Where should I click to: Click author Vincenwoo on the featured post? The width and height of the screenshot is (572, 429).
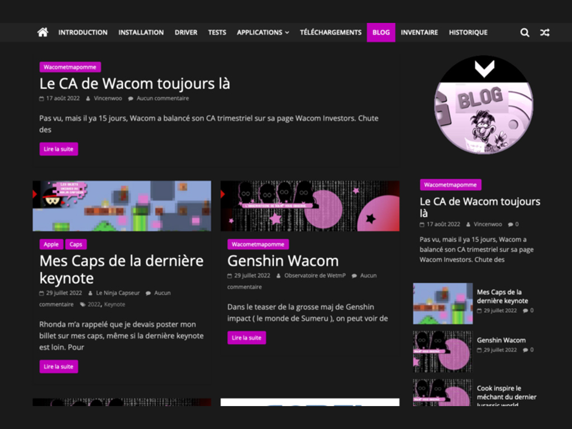point(108,98)
